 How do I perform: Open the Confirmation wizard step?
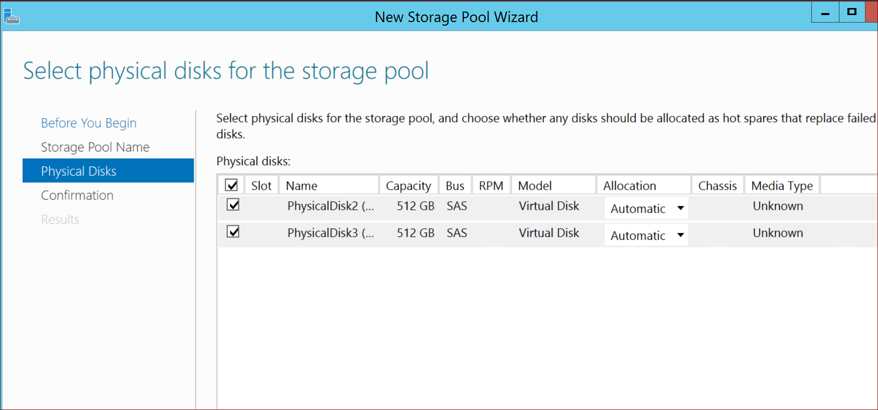point(77,195)
